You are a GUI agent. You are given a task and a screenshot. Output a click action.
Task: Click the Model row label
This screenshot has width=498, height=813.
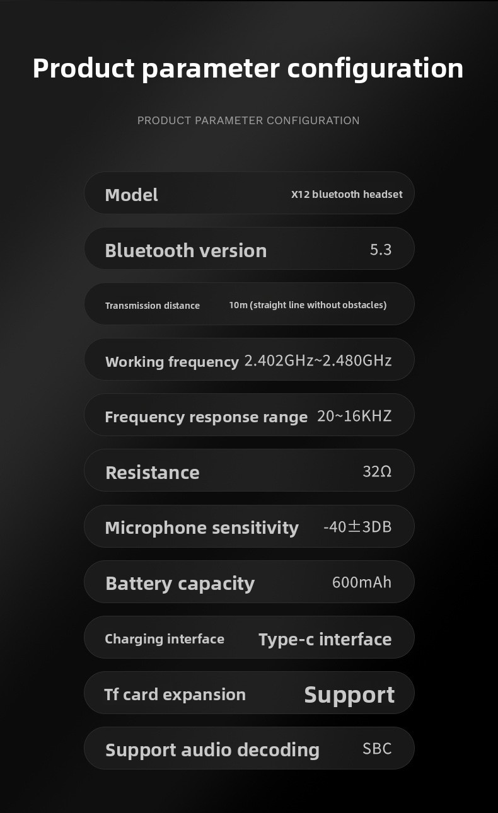pyautogui.click(x=131, y=195)
